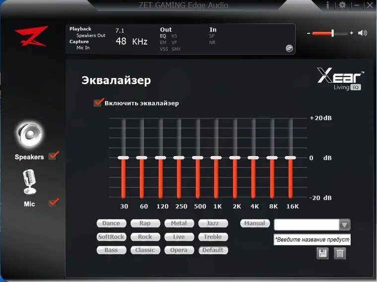Image resolution: width=377 pixels, height=282 pixels.
Task: Click the 500 Hz equalizer slider handle
Action: click(197, 158)
